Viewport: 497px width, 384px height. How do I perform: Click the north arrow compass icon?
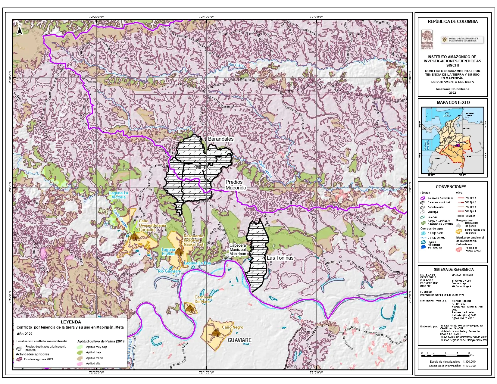[20, 30]
